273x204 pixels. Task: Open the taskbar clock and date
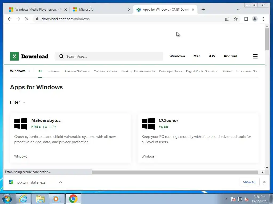coord(259,199)
